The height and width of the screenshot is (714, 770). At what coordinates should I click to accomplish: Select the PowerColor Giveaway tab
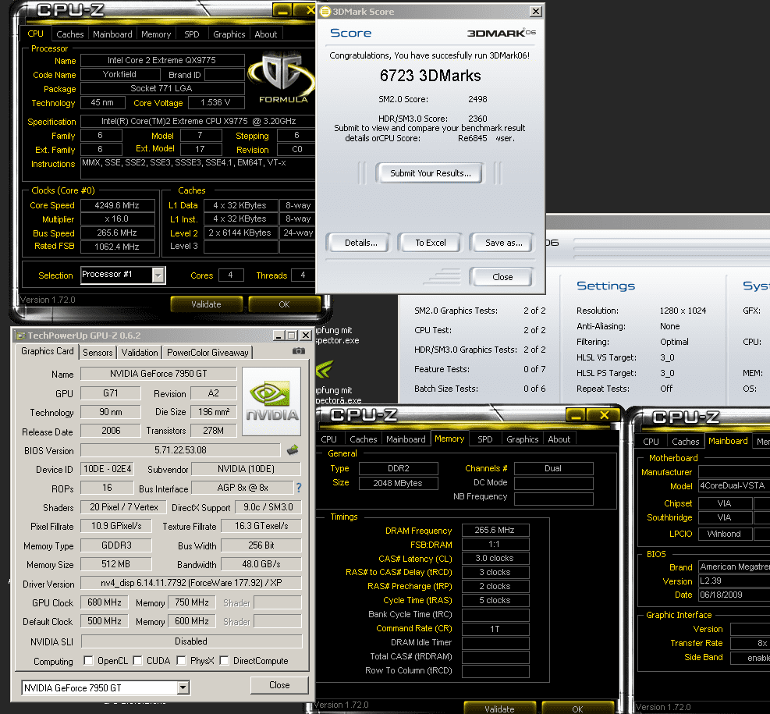click(x=208, y=353)
